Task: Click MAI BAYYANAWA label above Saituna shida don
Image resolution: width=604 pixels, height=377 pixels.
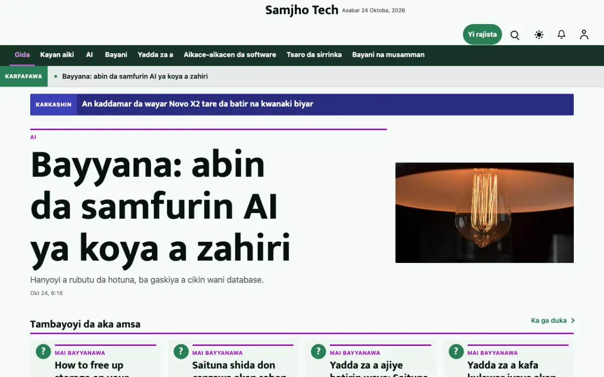Action: point(217,353)
